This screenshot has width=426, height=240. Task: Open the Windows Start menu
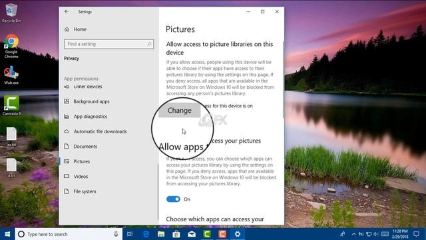[7, 234]
